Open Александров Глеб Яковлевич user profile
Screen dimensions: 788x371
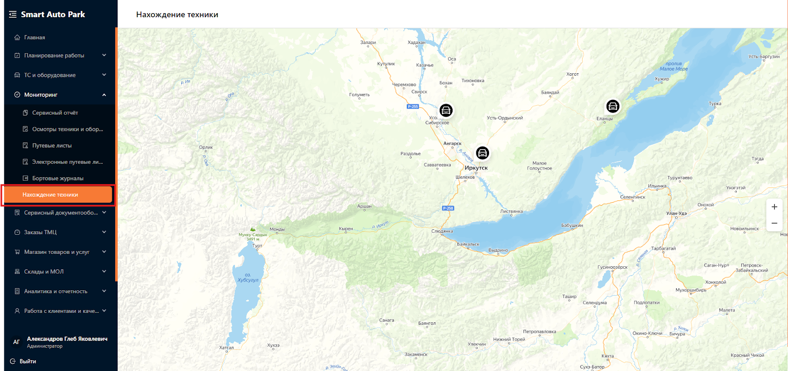(66, 339)
